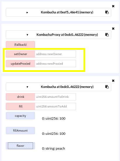Focus the address newOwner field
This screenshot has height=161, width=120.
[55, 54]
